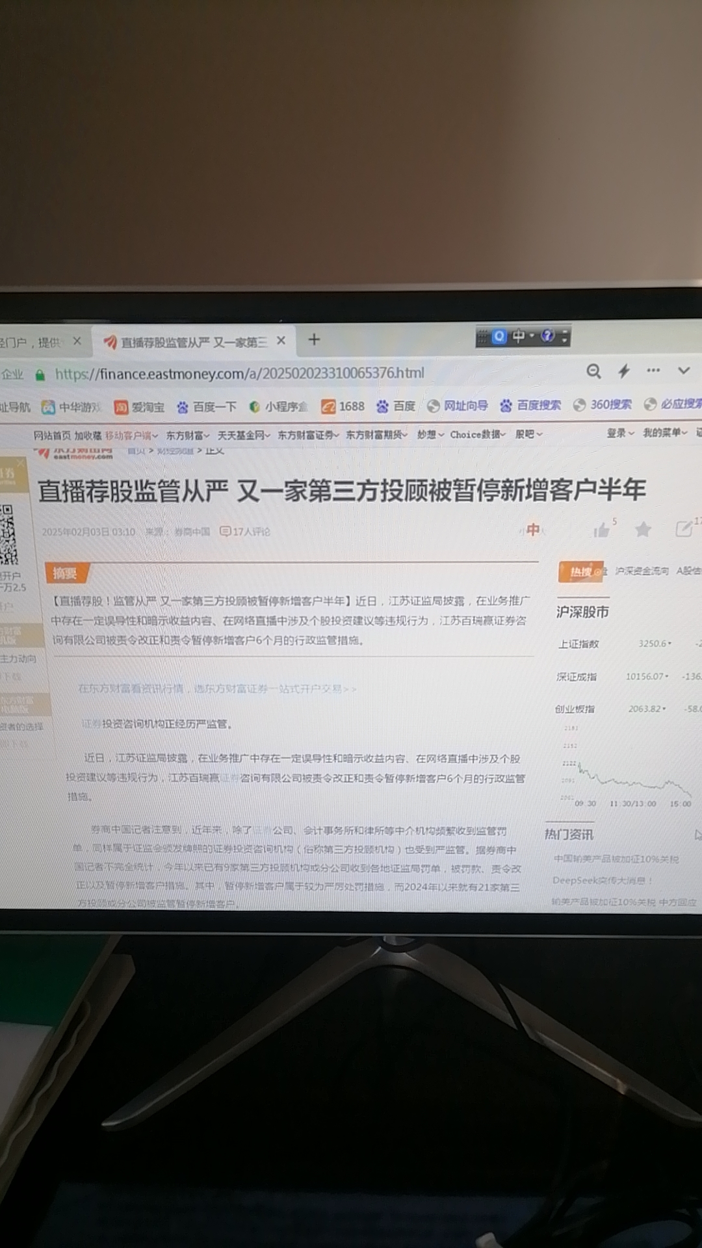Screen dimensions: 702x1248
Task: Open the DeepSeek hot news link
Action: click(602, 880)
